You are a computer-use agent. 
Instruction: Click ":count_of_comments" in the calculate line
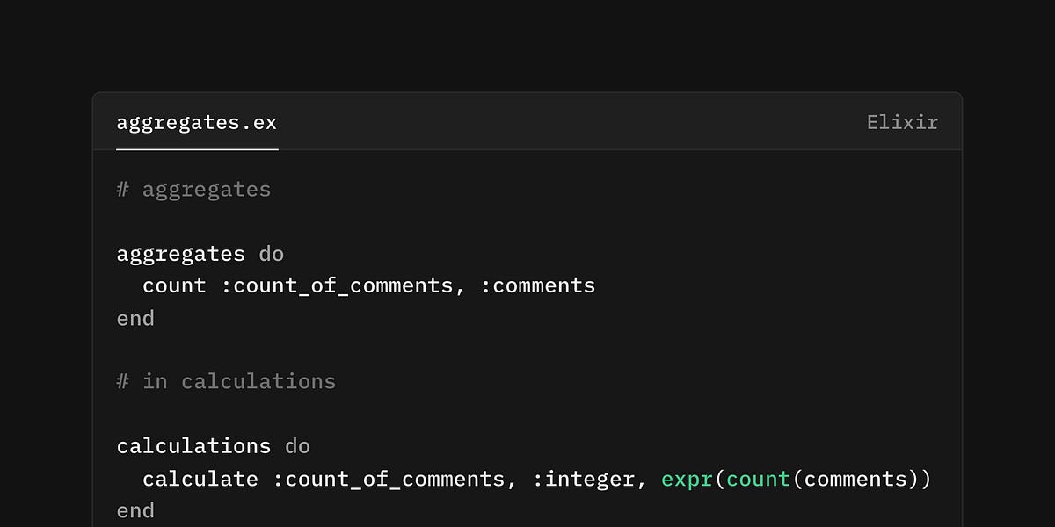(389, 479)
